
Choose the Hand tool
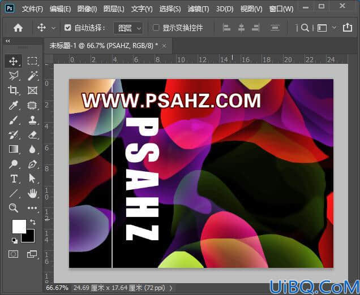[x=32, y=193]
